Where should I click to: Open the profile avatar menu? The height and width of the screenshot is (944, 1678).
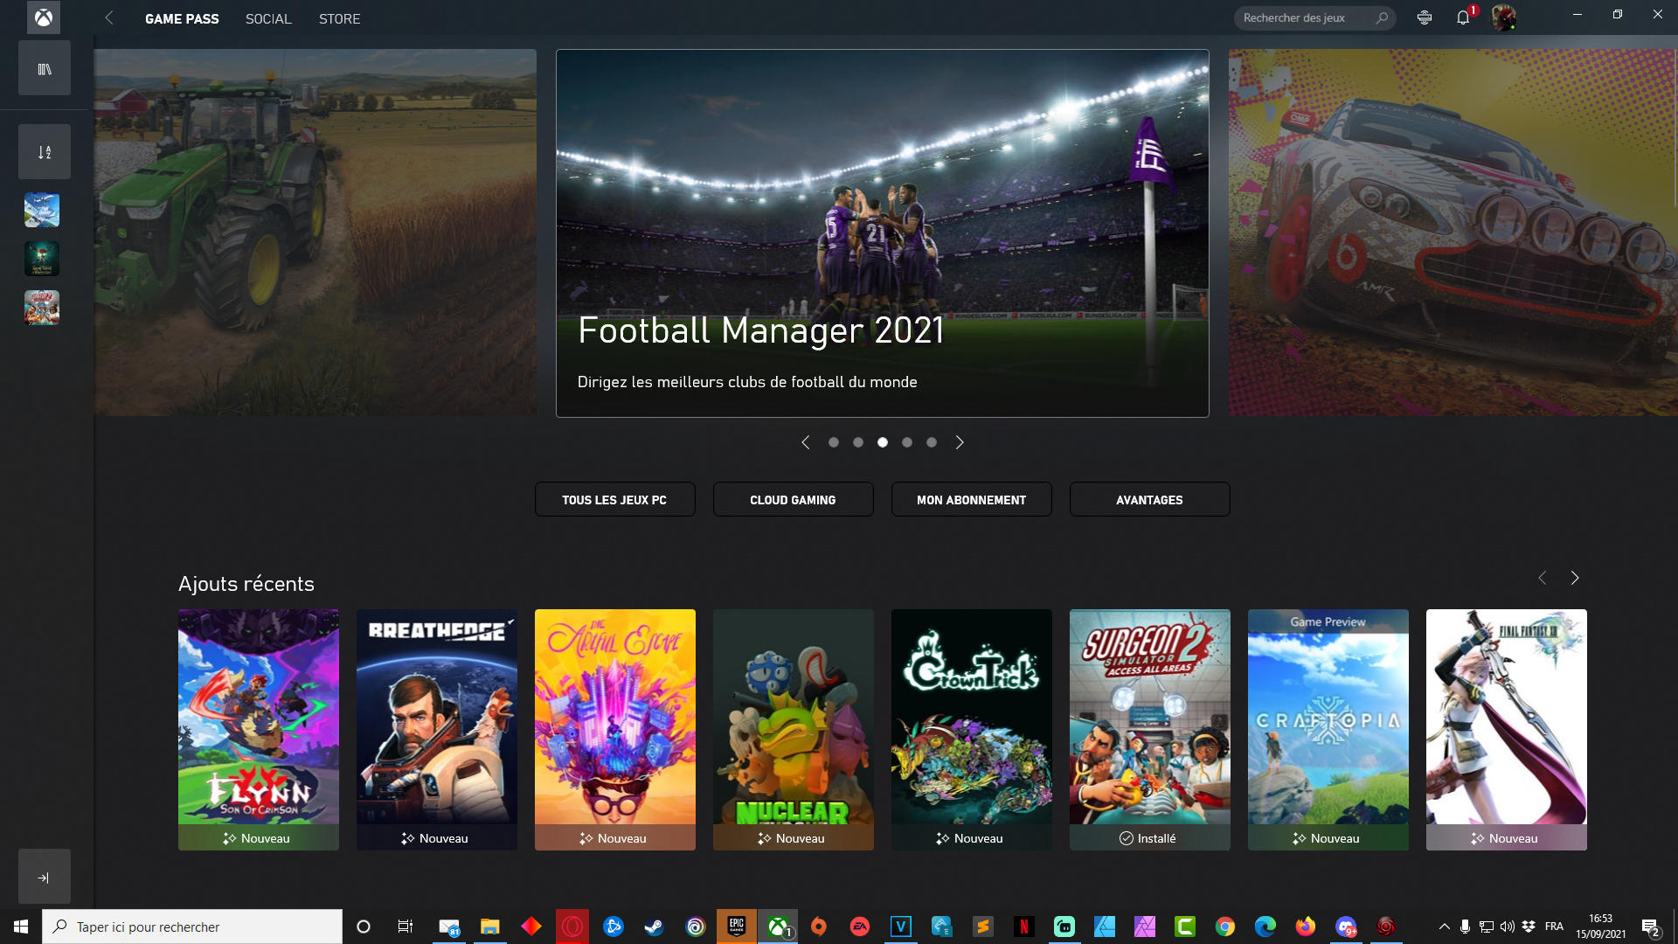(x=1503, y=17)
